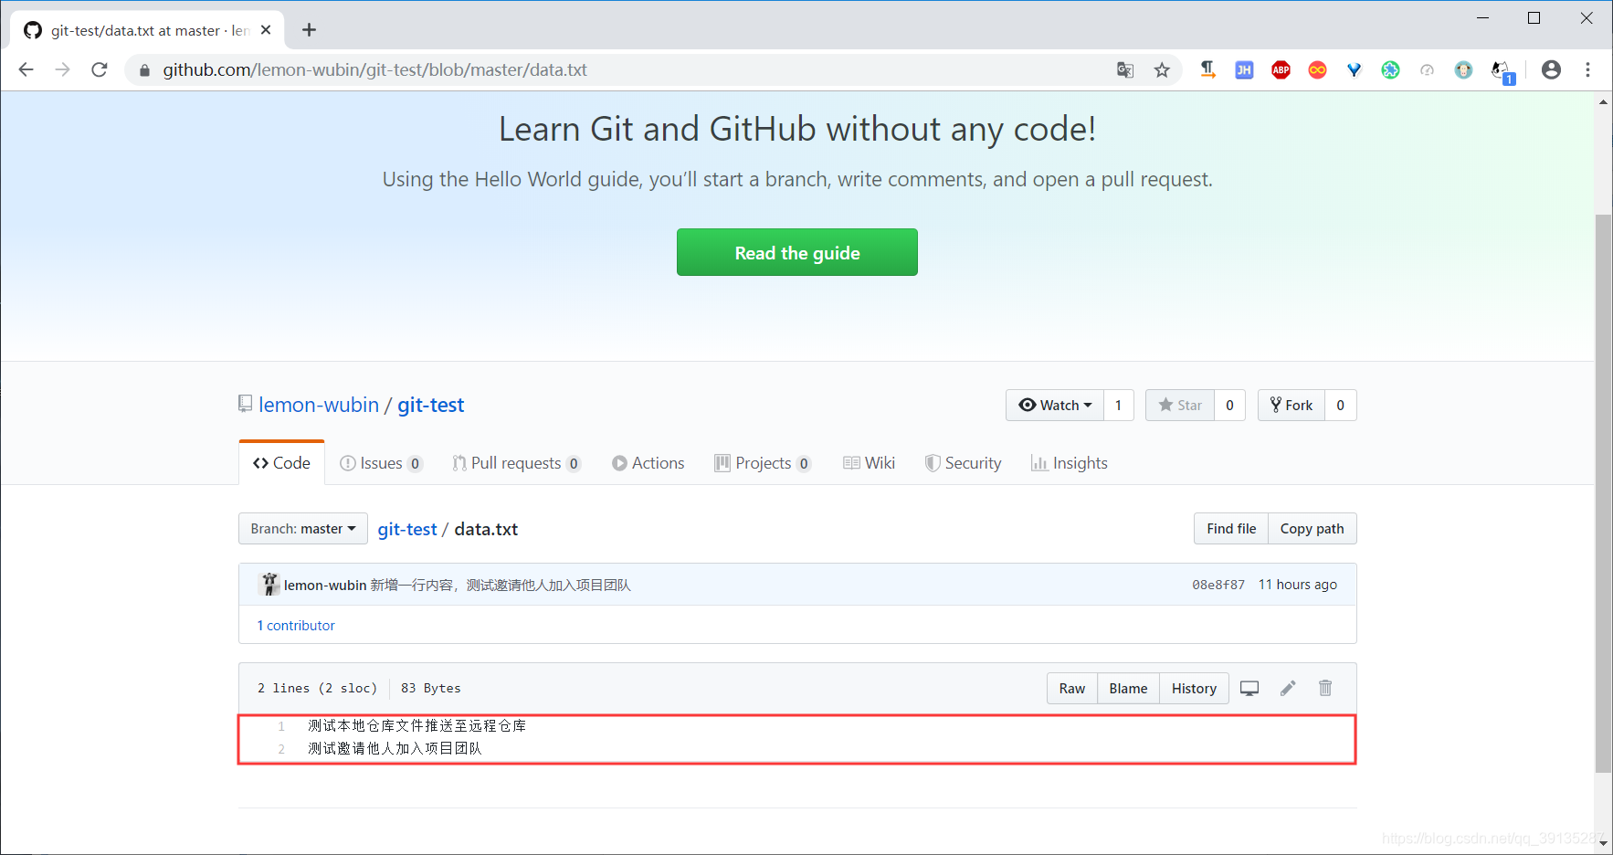Edit data.txt with pencil icon
The width and height of the screenshot is (1613, 855).
click(1288, 689)
